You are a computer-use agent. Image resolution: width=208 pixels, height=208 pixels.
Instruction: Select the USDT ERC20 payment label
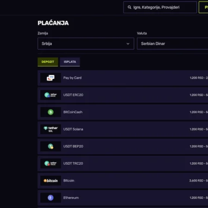73,95
